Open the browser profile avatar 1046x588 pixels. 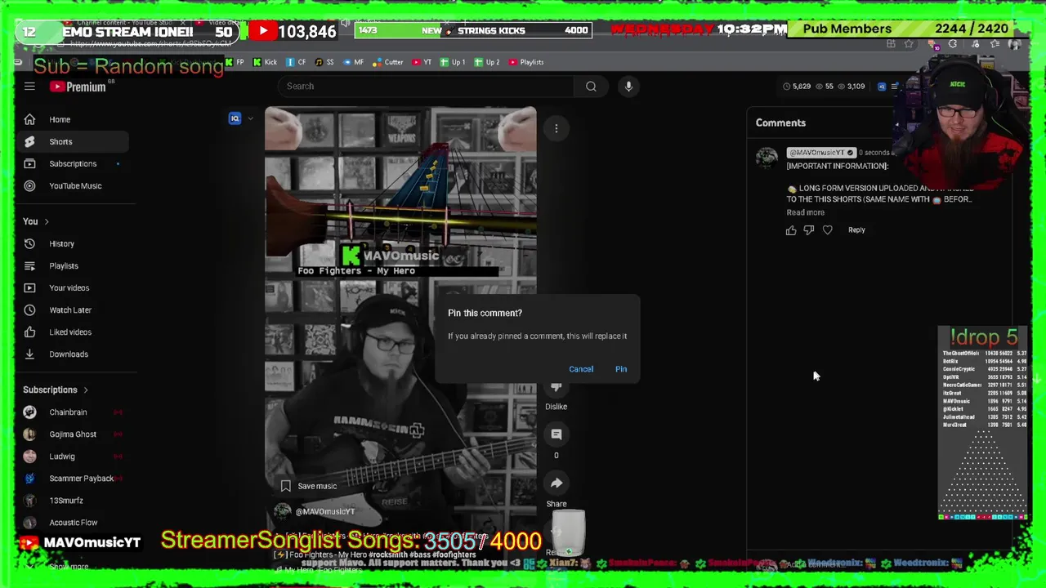click(x=1013, y=43)
